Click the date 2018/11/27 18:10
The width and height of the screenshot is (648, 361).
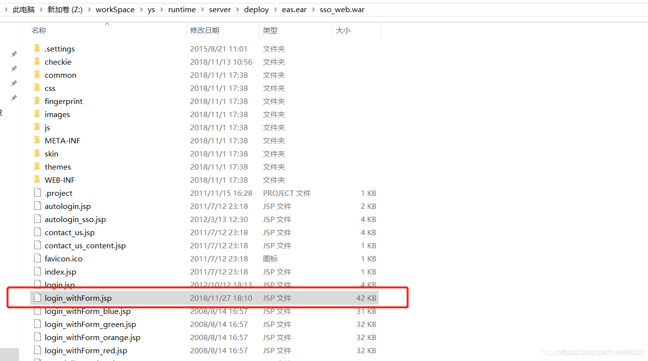click(x=221, y=298)
